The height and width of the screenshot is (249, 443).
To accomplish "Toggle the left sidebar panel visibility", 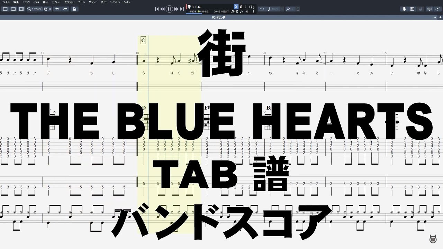I will tap(5, 9).
